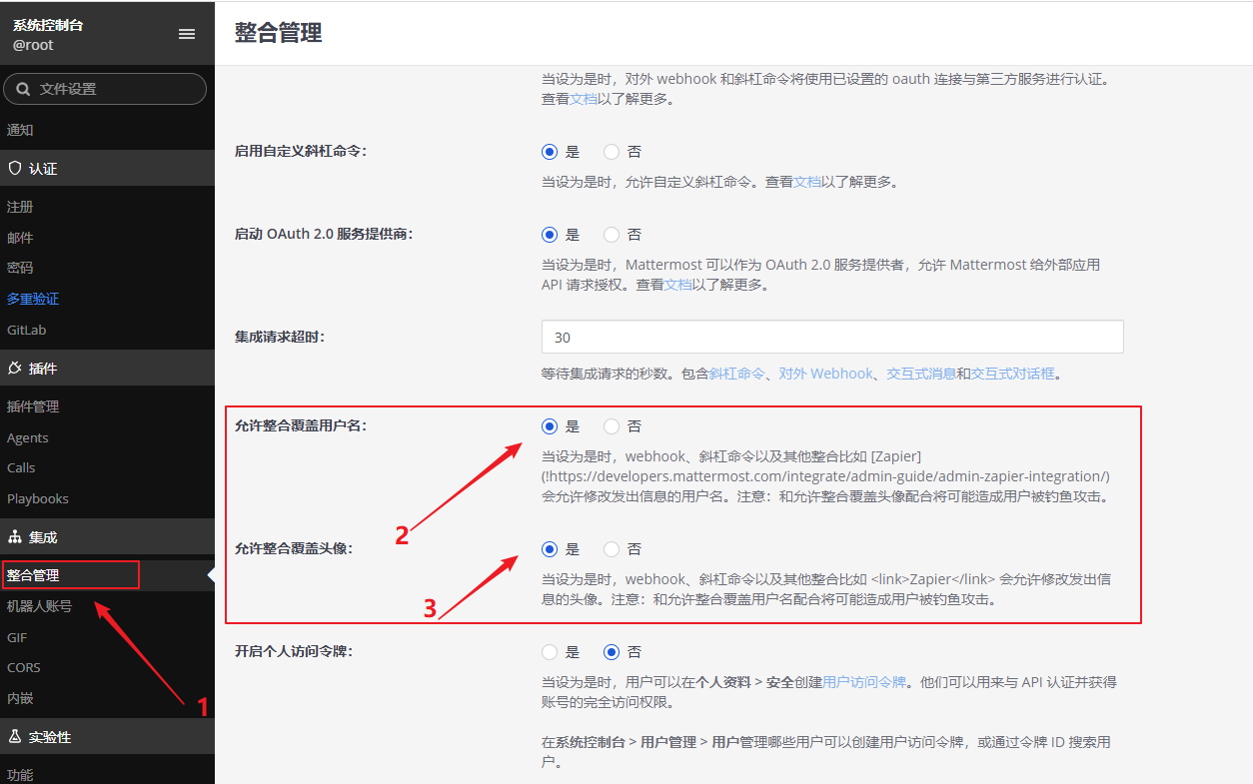The image size is (1253, 784).
Task: Select 否 for 启动 OAuth 2.0 服务提供商
Action: (x=613, y=235)
